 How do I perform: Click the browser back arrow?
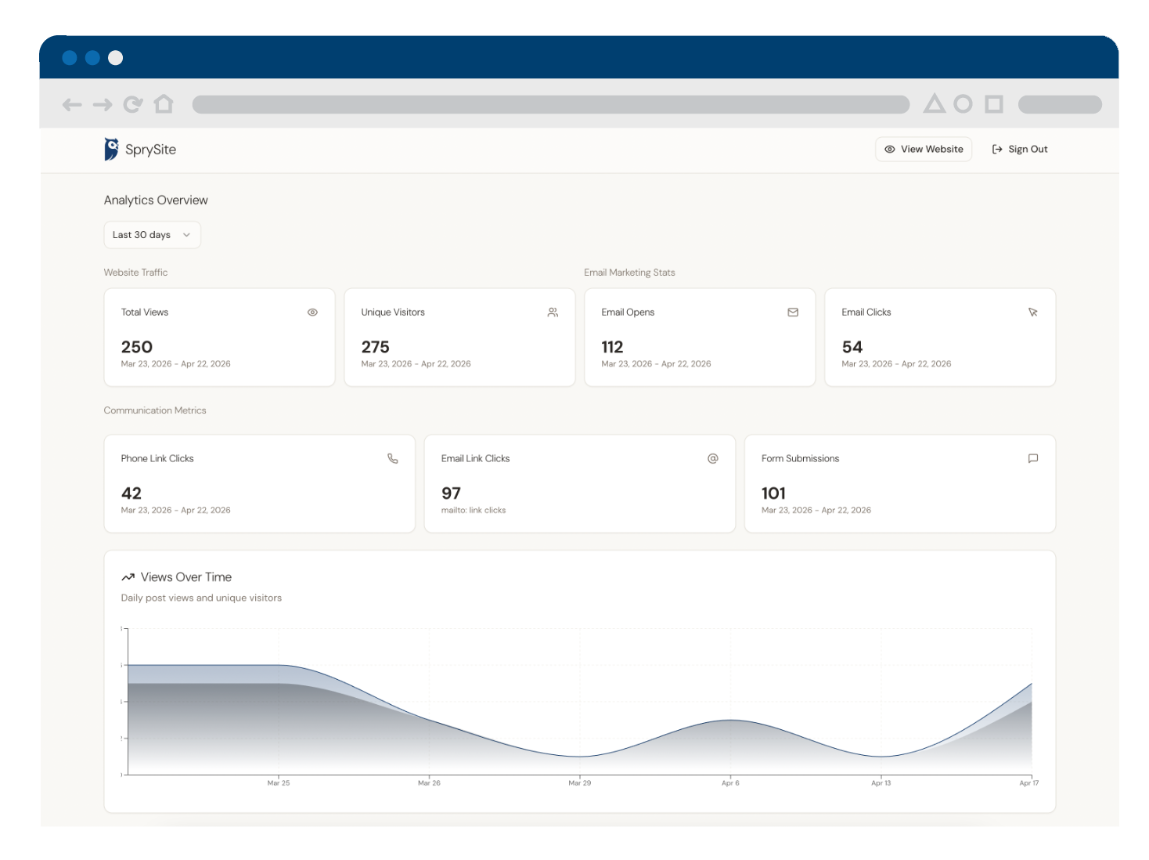72,105
